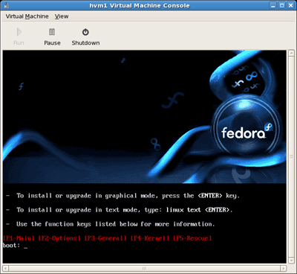Minimize the hvm1 console window

point(273,5)
